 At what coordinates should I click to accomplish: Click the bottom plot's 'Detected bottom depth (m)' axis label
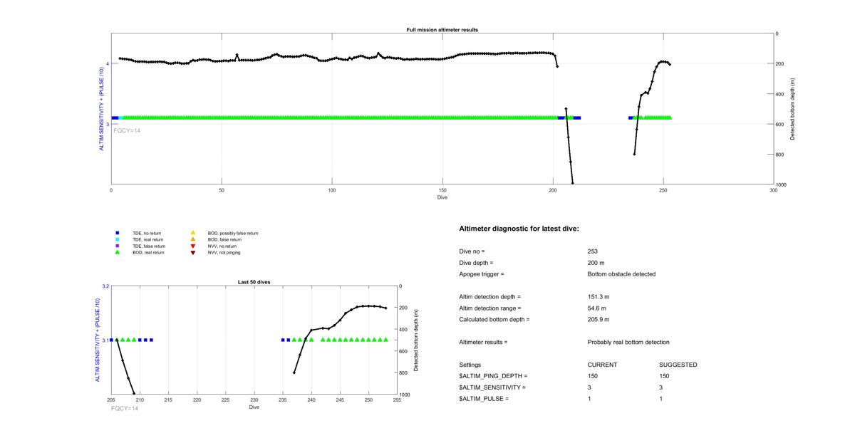[x=416, y=340]
